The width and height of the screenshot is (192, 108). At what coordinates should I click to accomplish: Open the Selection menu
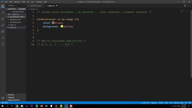point(17,2)
